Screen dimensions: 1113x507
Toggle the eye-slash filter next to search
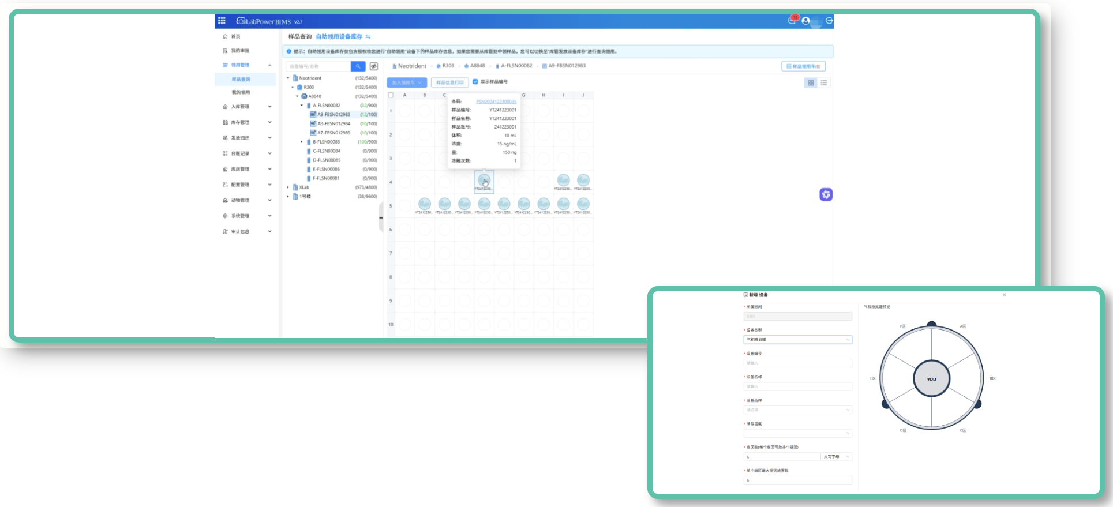coord(374,66)
